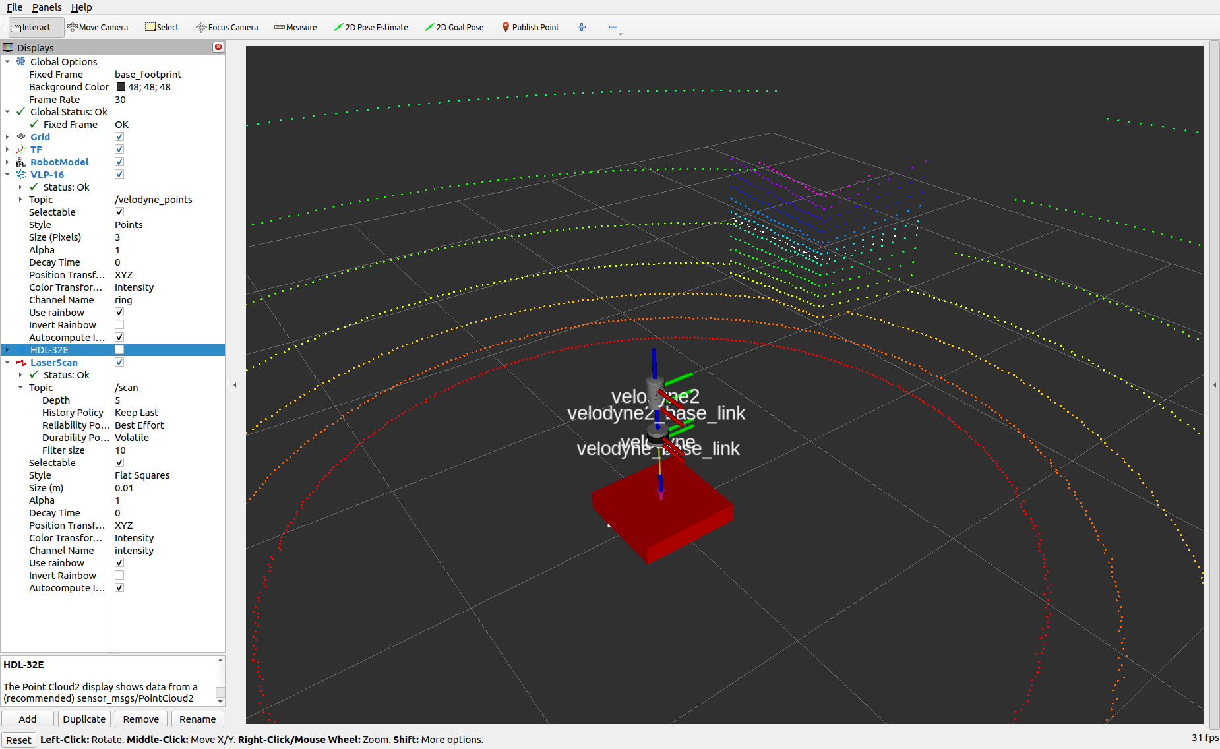Image resolution: width=1220 pixels, height=749 pixels.
Task: Collapse the VLP-16 display properties
Action: [7, 174]
